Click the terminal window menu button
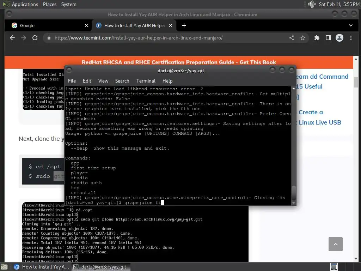361x271 pixels. coord(69,70)
